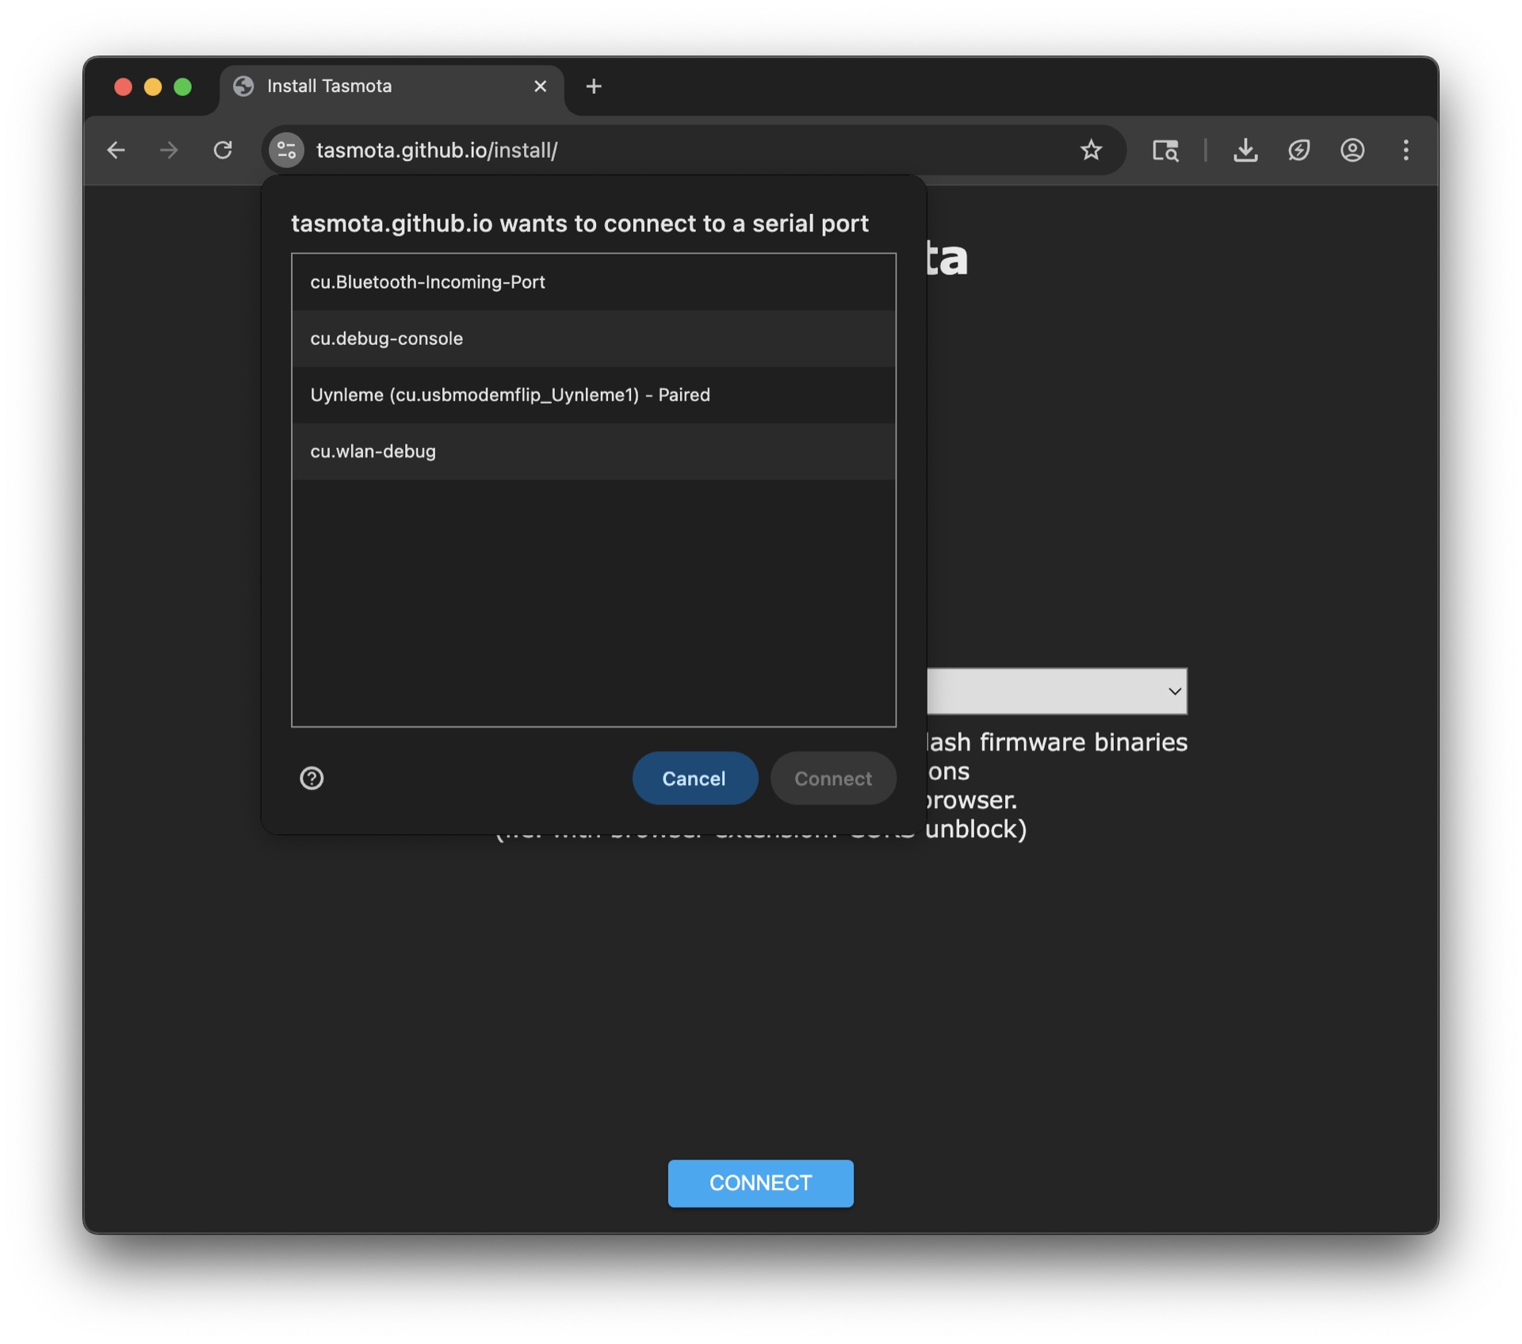The height and width of the screenshot is (1344, 1522).
Task: Click the performance extension icon
Action: 1298,150
